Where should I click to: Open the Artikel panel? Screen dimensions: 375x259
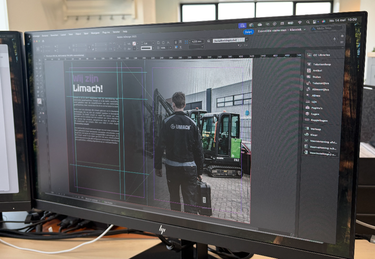click(315, 70)
